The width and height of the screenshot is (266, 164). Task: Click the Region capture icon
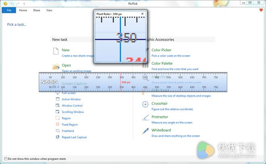click(58, 118)
